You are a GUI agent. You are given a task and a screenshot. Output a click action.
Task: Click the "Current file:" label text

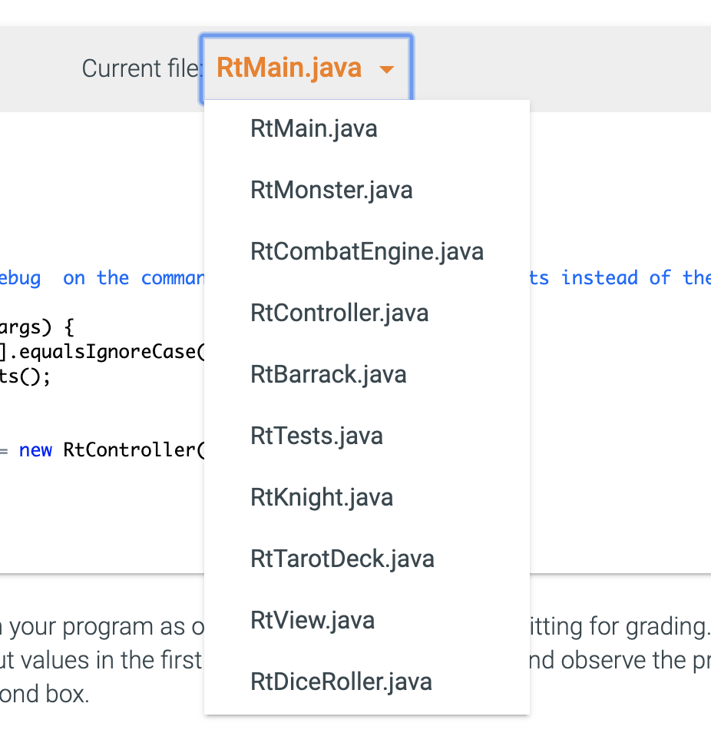pyautogui.click(x=141, y=68)
